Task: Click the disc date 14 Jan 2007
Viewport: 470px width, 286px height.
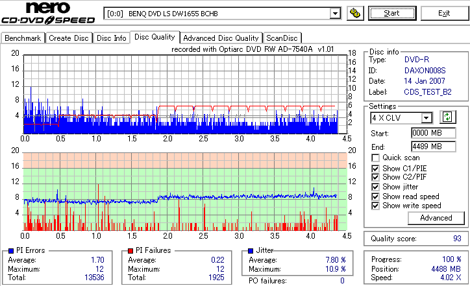Action: (x=425, y=81)
